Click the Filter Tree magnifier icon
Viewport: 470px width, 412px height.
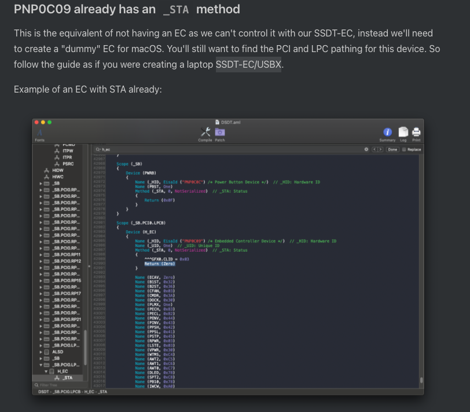coord(36,385)
